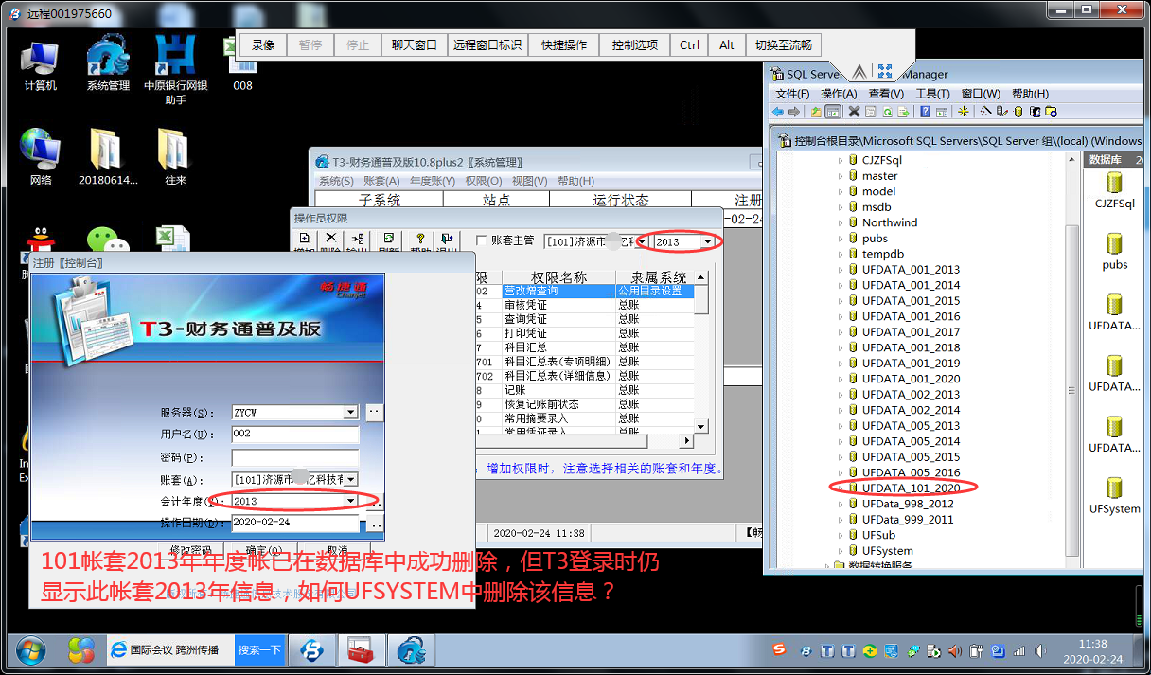Open the 往来 folder on desktop
1151x675 pixels.
[x=175, y=156]
